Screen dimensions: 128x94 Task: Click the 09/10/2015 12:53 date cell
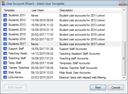(x=42, y=73)
